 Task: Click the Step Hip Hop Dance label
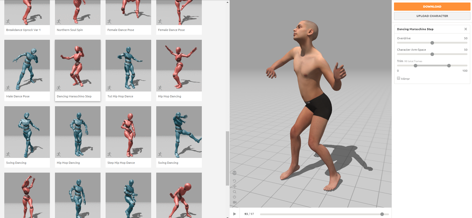tap(121, 163)
